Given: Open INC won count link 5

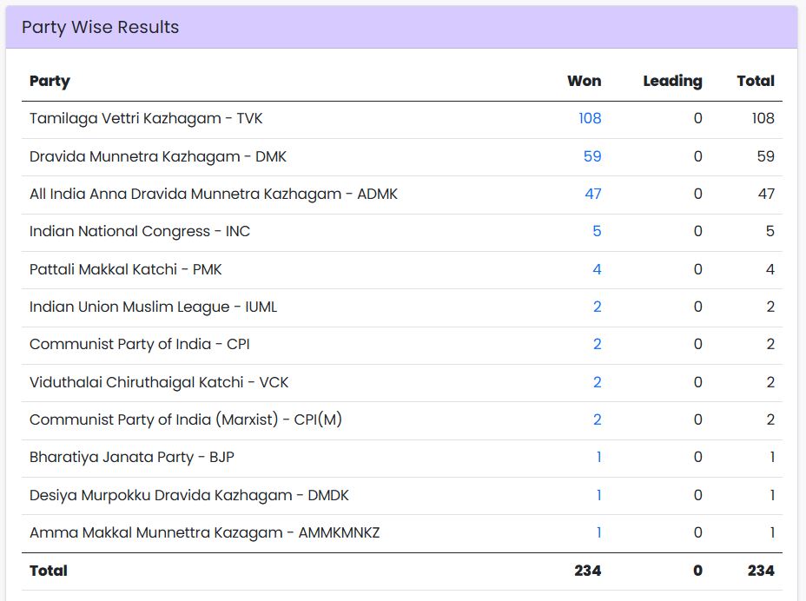Looking at the screenshot, I should click(x=597, y=231).
